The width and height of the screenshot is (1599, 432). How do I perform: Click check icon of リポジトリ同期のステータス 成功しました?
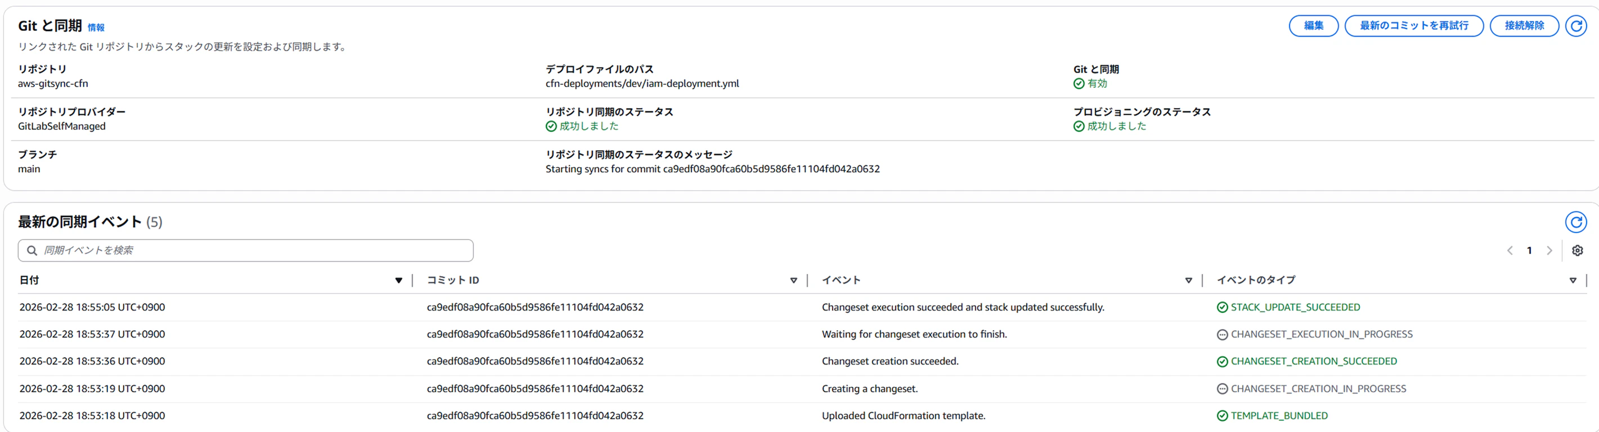(551, 127)
